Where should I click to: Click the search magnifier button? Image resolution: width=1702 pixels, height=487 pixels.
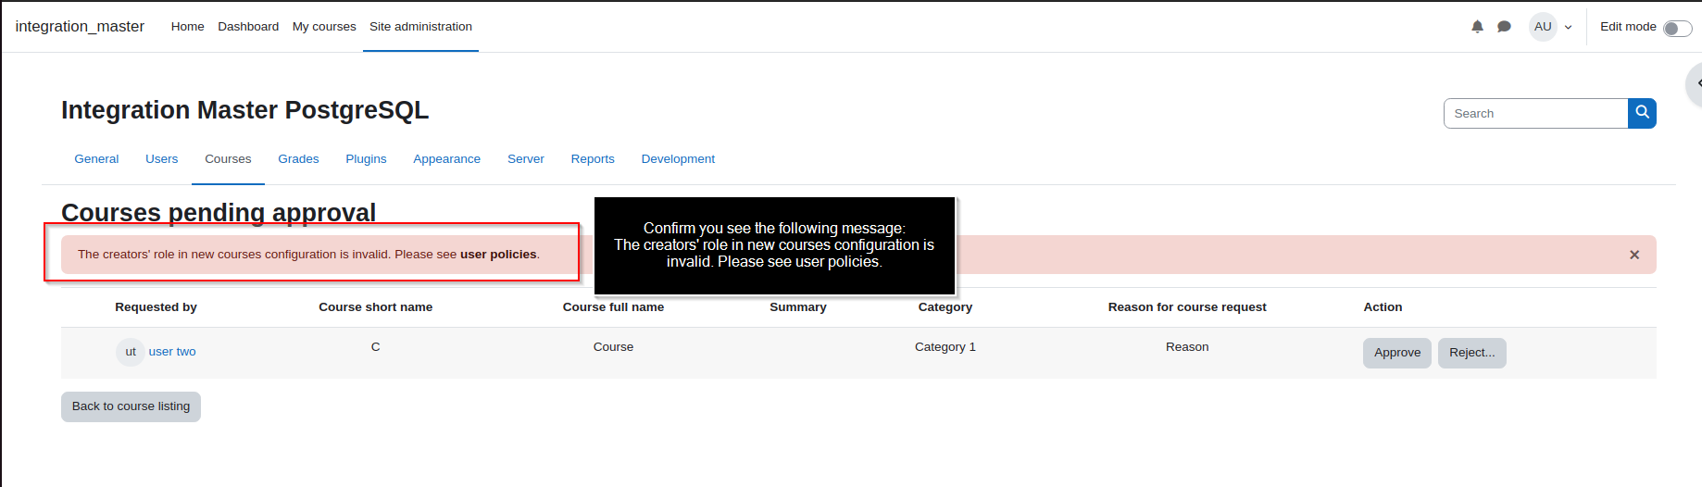click(1642, 113)
